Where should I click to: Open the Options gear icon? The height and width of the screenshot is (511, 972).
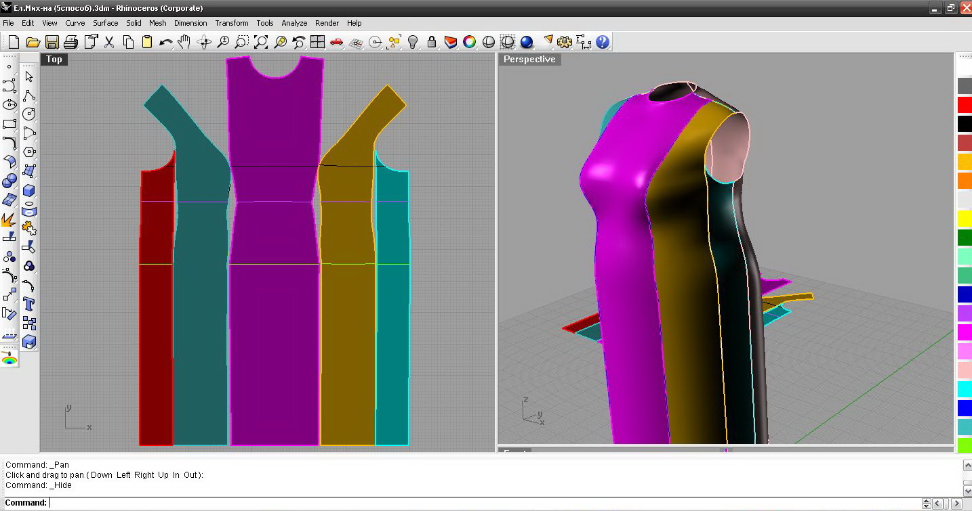click(564, 42)
